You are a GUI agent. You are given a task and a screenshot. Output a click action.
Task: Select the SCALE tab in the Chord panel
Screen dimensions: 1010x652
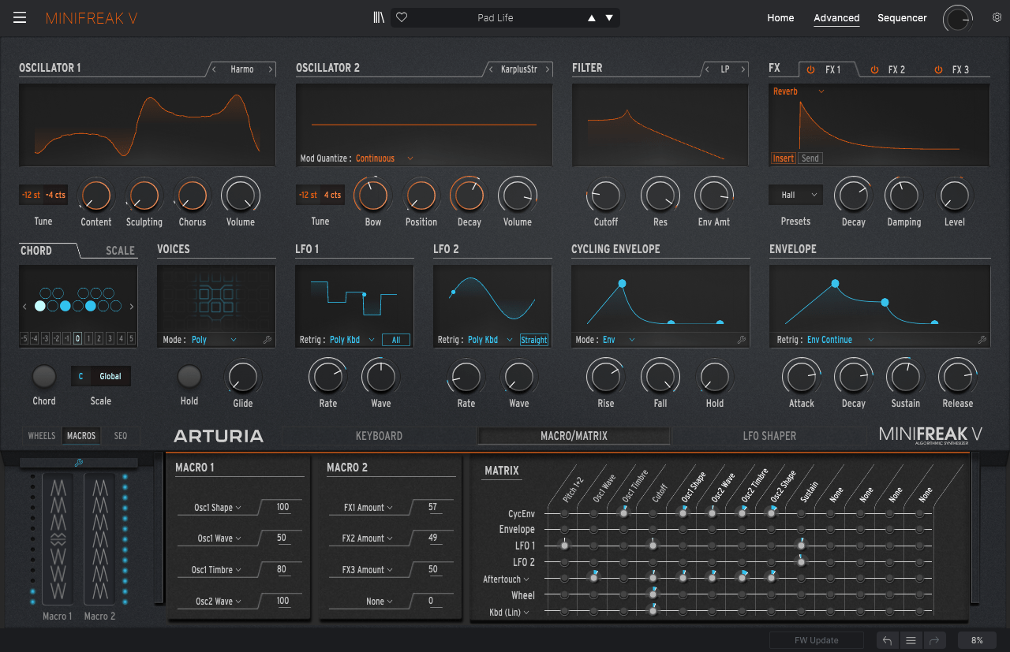coord(120,250)
